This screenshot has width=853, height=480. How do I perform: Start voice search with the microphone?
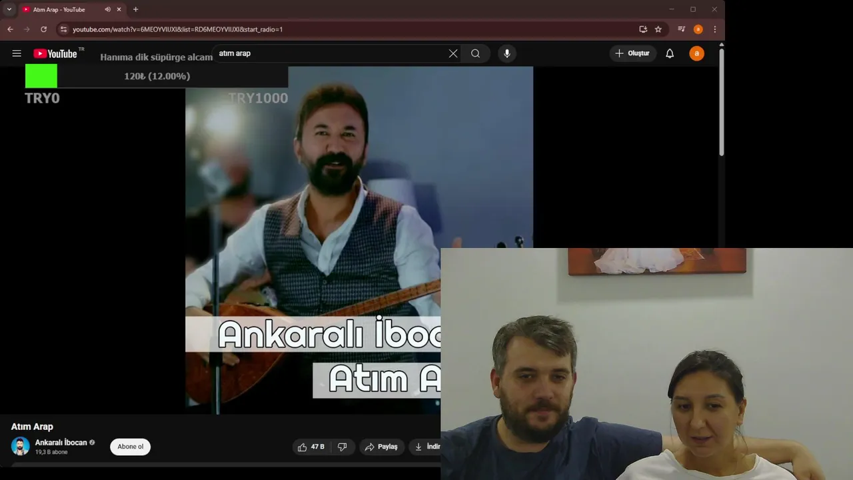[x=507, y=53]
